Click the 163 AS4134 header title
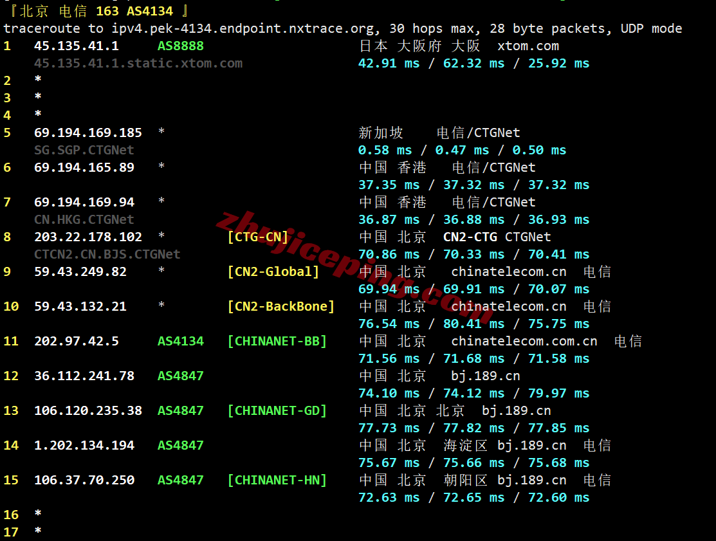This screenshot has width=716, height=541. tap(134, 11)
